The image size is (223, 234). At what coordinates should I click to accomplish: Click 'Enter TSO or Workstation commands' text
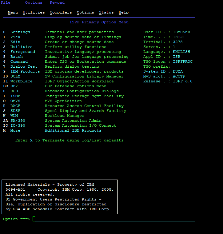(86, 61)
